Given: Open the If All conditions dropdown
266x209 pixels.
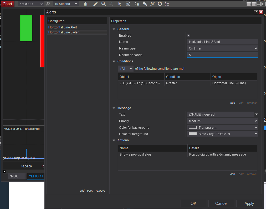Looking at the screenshot, I should pos(126,69).
